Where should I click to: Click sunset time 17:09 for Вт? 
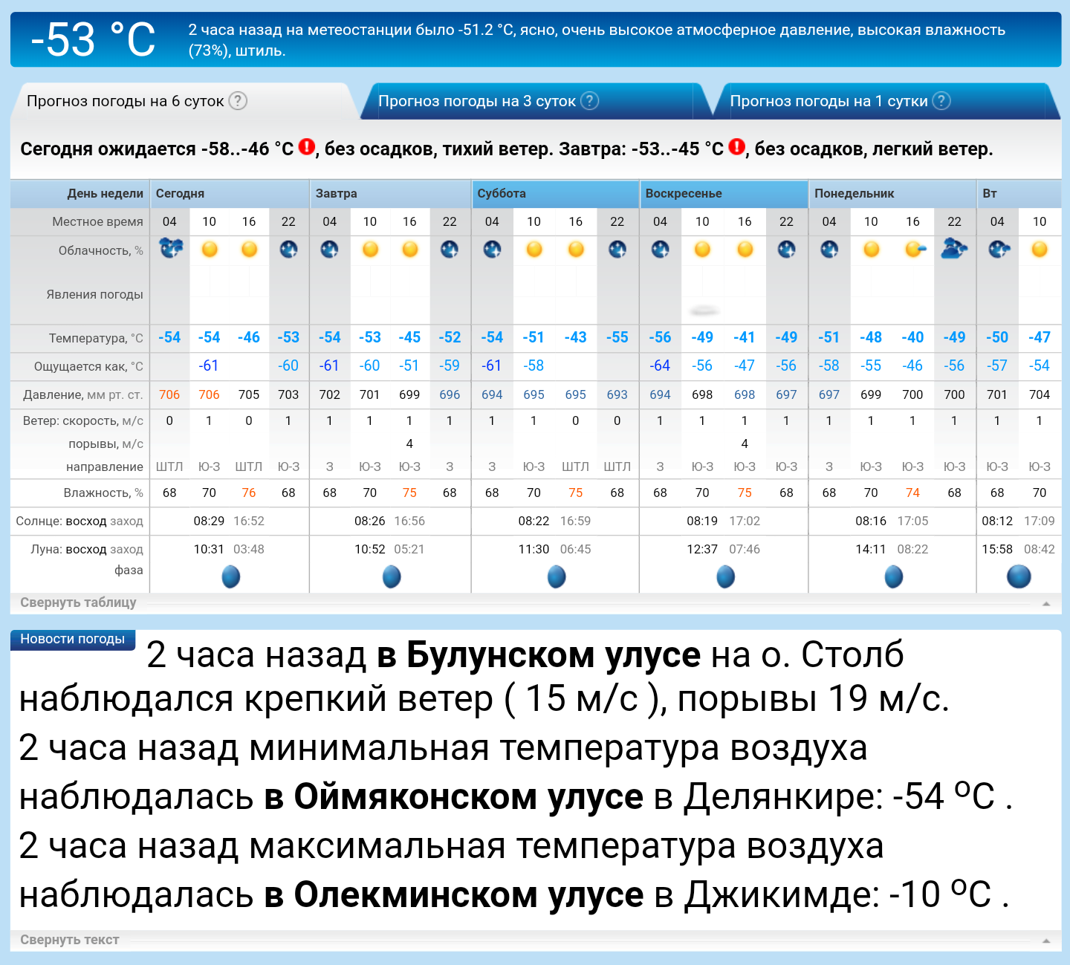pos(1040,521)
